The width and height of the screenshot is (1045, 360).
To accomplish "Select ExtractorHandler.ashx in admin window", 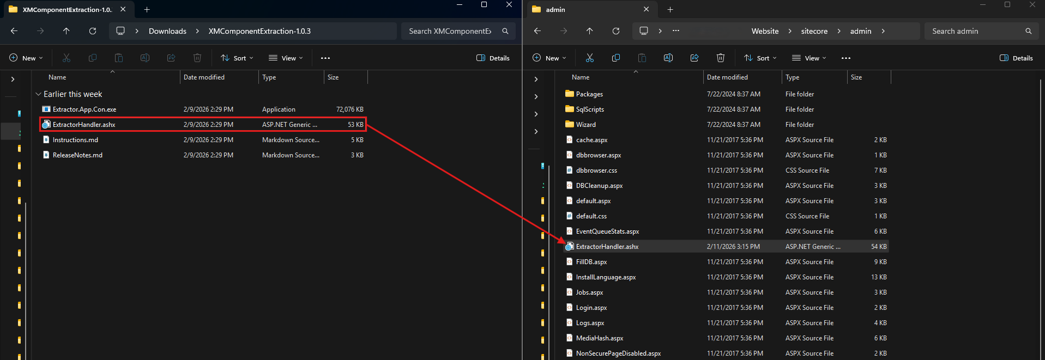I will pyautogui.click(x=726, y=247).
